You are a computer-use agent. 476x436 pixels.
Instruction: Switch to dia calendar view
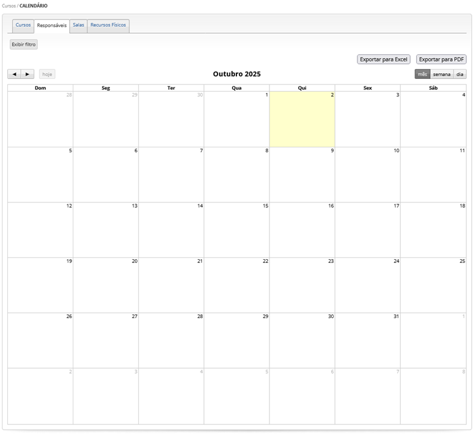click(x=460, y=74)
